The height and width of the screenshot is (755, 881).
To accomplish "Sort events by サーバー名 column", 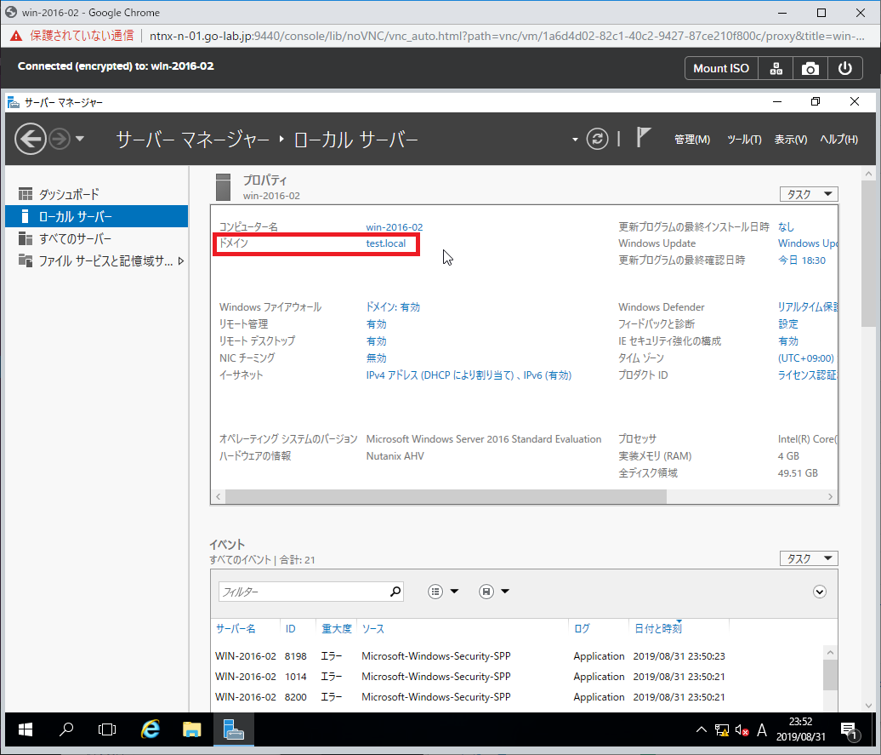I will click(x=236, y=628).
